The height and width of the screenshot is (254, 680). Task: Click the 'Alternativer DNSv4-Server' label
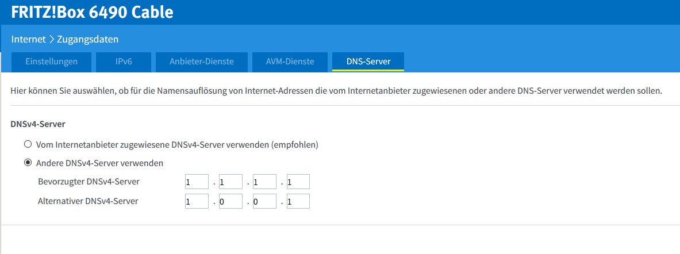[88, 201]
